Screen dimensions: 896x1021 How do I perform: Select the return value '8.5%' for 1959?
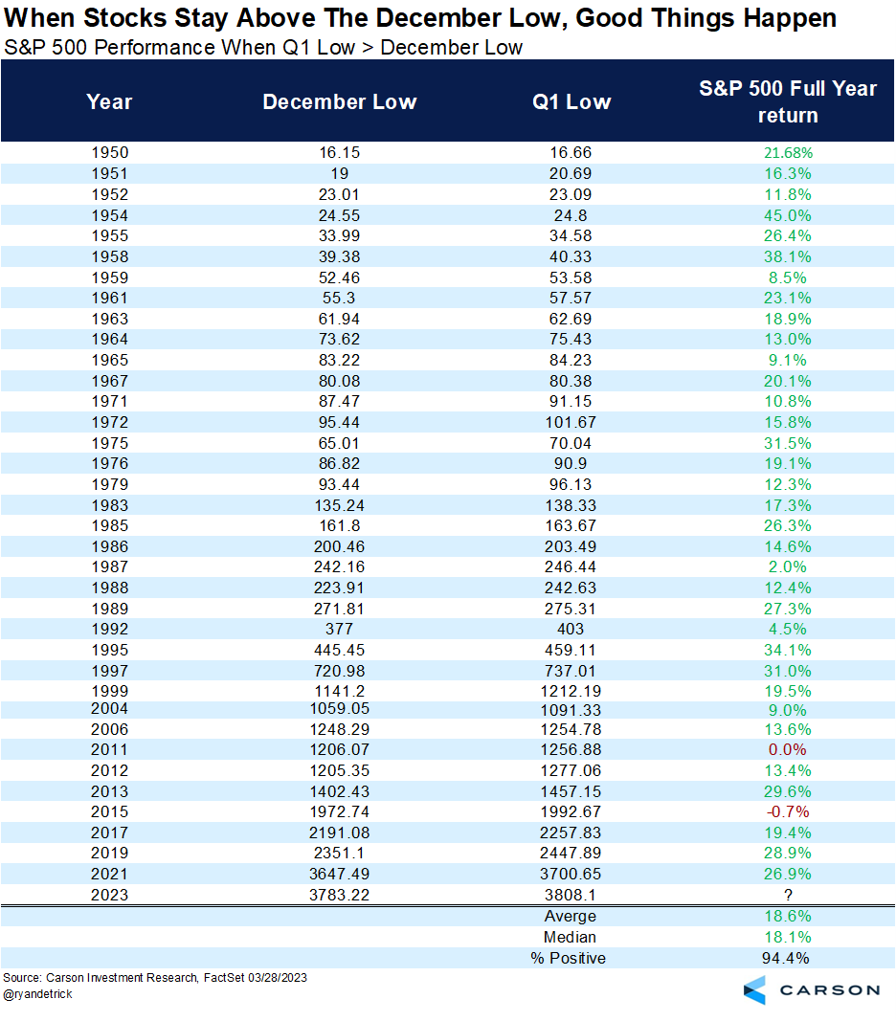coord(788,277)
